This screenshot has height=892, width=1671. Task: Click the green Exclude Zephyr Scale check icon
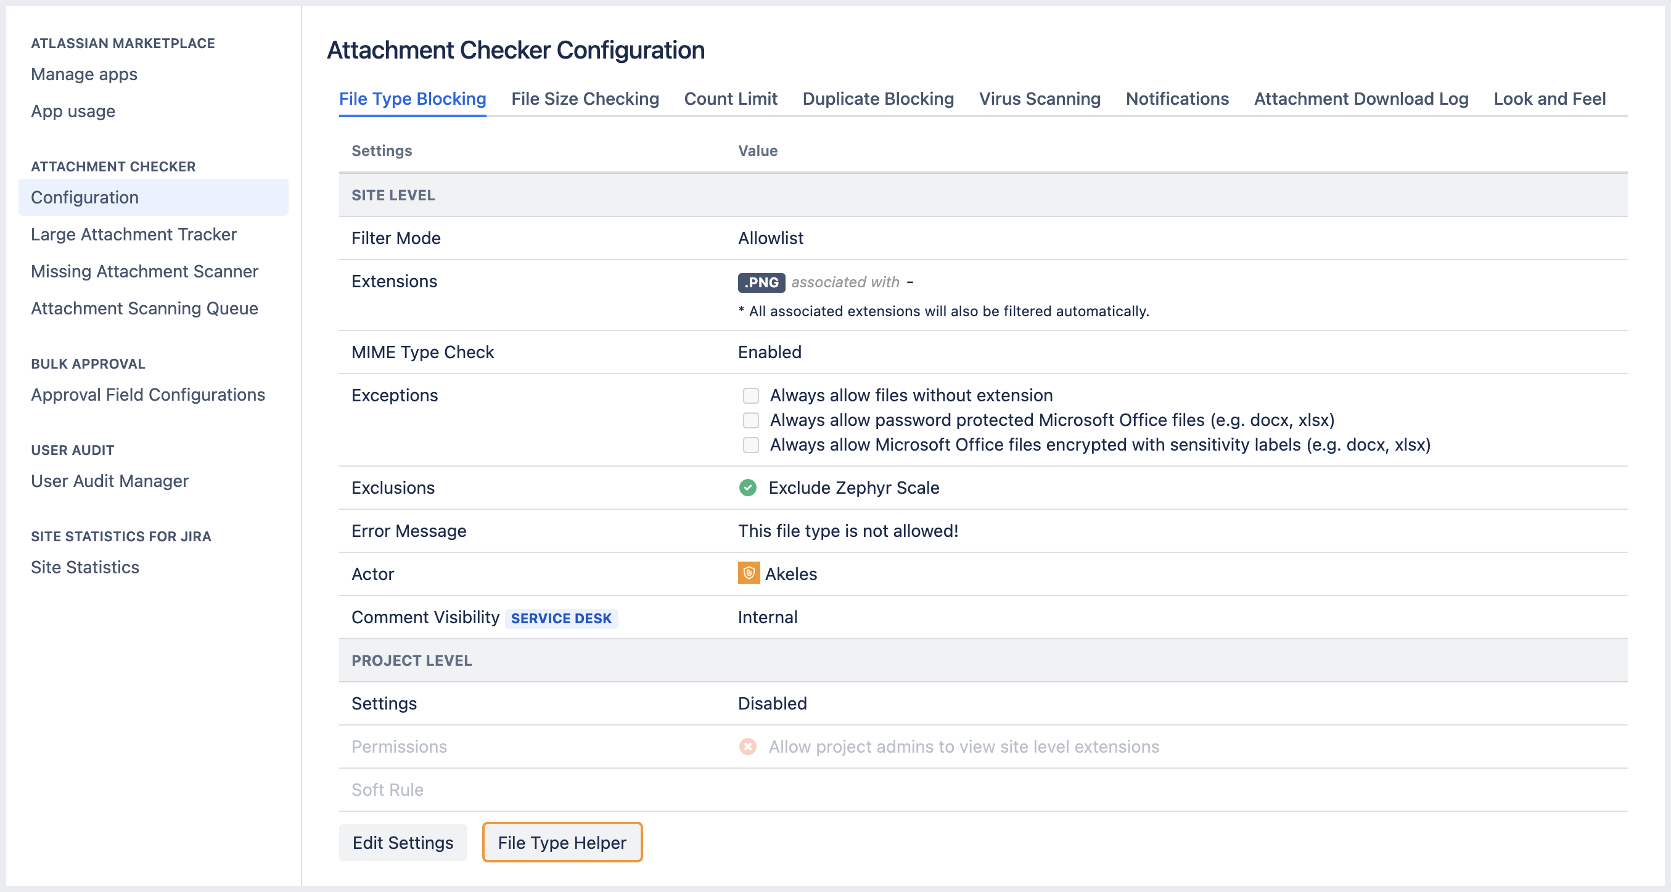(x=747, y=487)
